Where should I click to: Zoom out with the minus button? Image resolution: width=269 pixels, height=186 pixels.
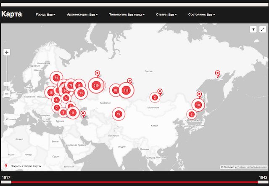7,94
